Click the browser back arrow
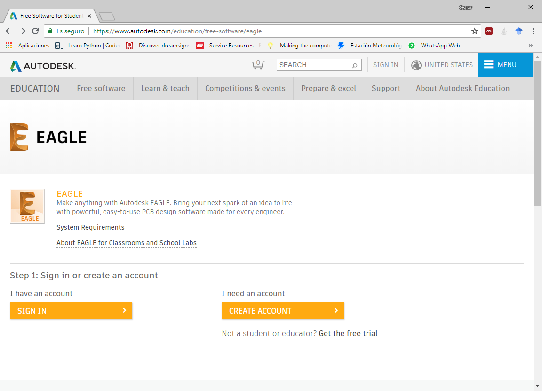 click(9, 31)
